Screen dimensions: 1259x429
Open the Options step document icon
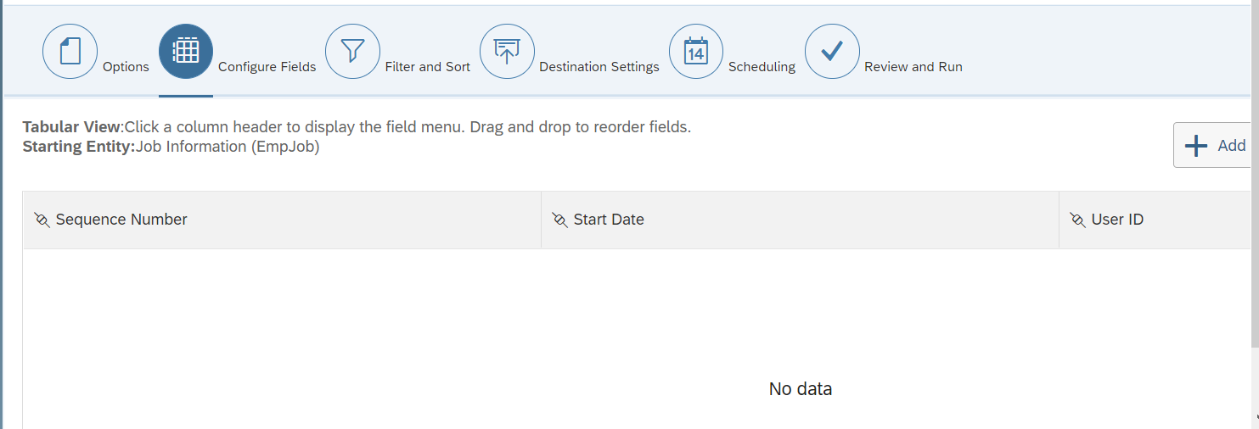point(70,52)
